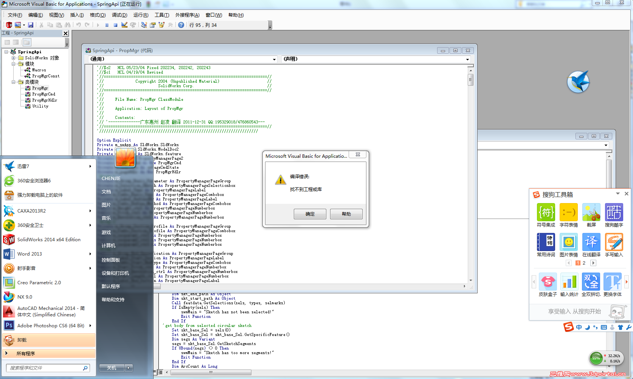
Task: Collapse the SpringApi project tree node
Action: point(6,52)
